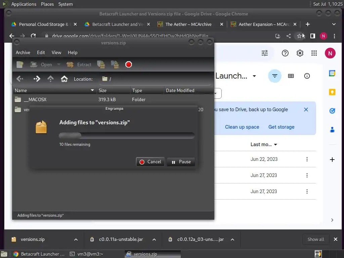
Task: Bookmark this page with the star icon
Action: pyautogui.click(x=299, y=36)
